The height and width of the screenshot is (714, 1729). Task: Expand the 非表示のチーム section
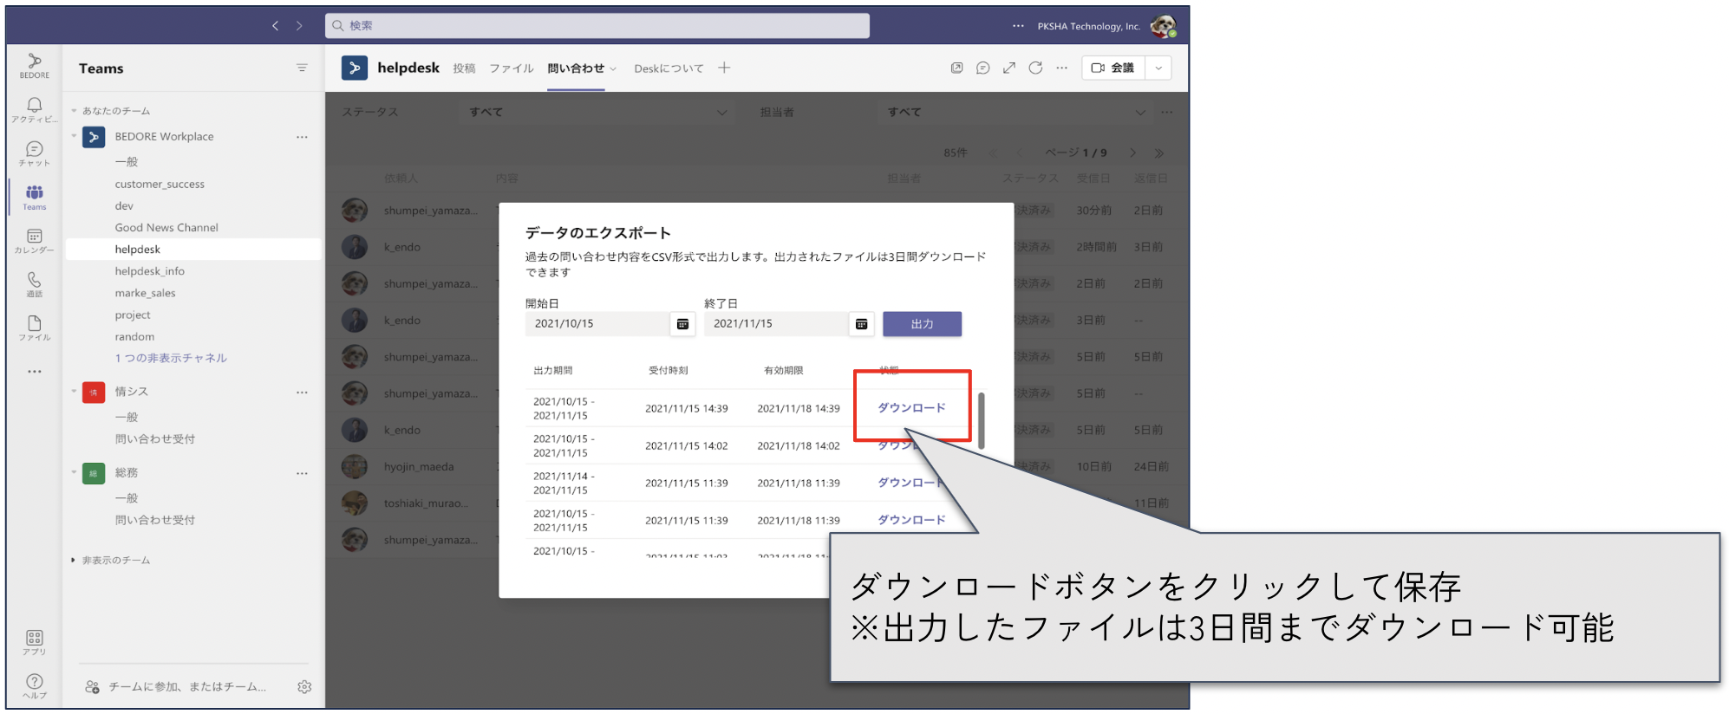tap(74, 561)
